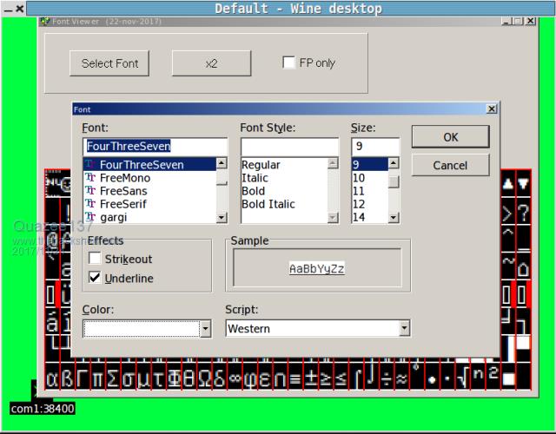This screenshot has width=556, height=434.
Task: Uncheck the Underline effect checkbox
Action: pos(95,278)
